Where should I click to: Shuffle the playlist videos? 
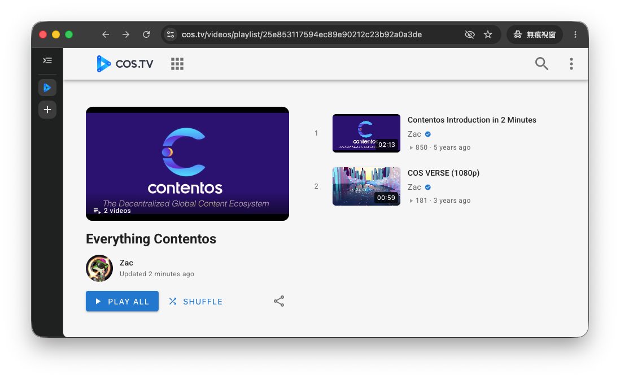pos(196,302)
